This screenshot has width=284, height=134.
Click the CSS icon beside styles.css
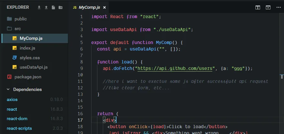click(15, 58)
